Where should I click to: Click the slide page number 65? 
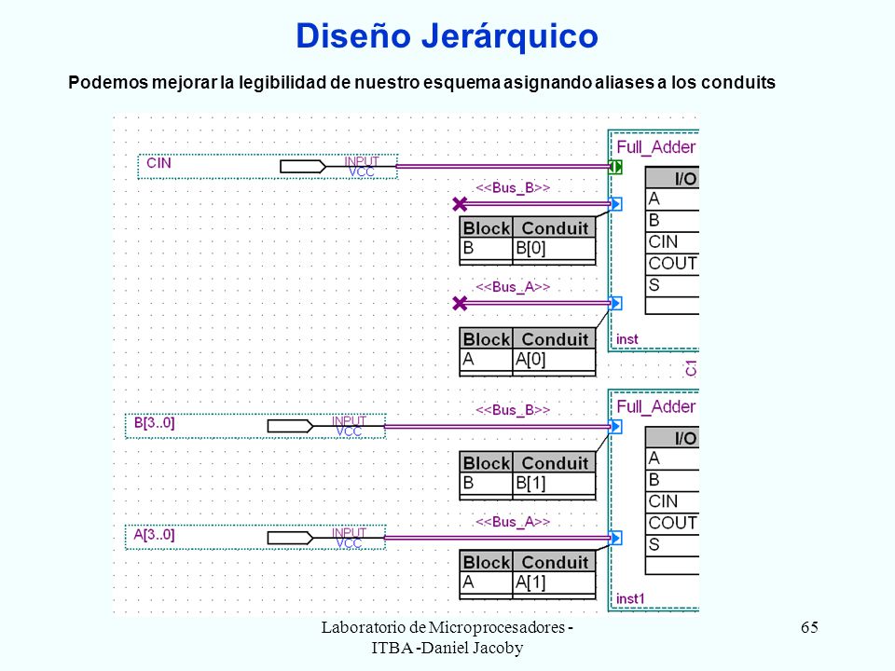809,627
